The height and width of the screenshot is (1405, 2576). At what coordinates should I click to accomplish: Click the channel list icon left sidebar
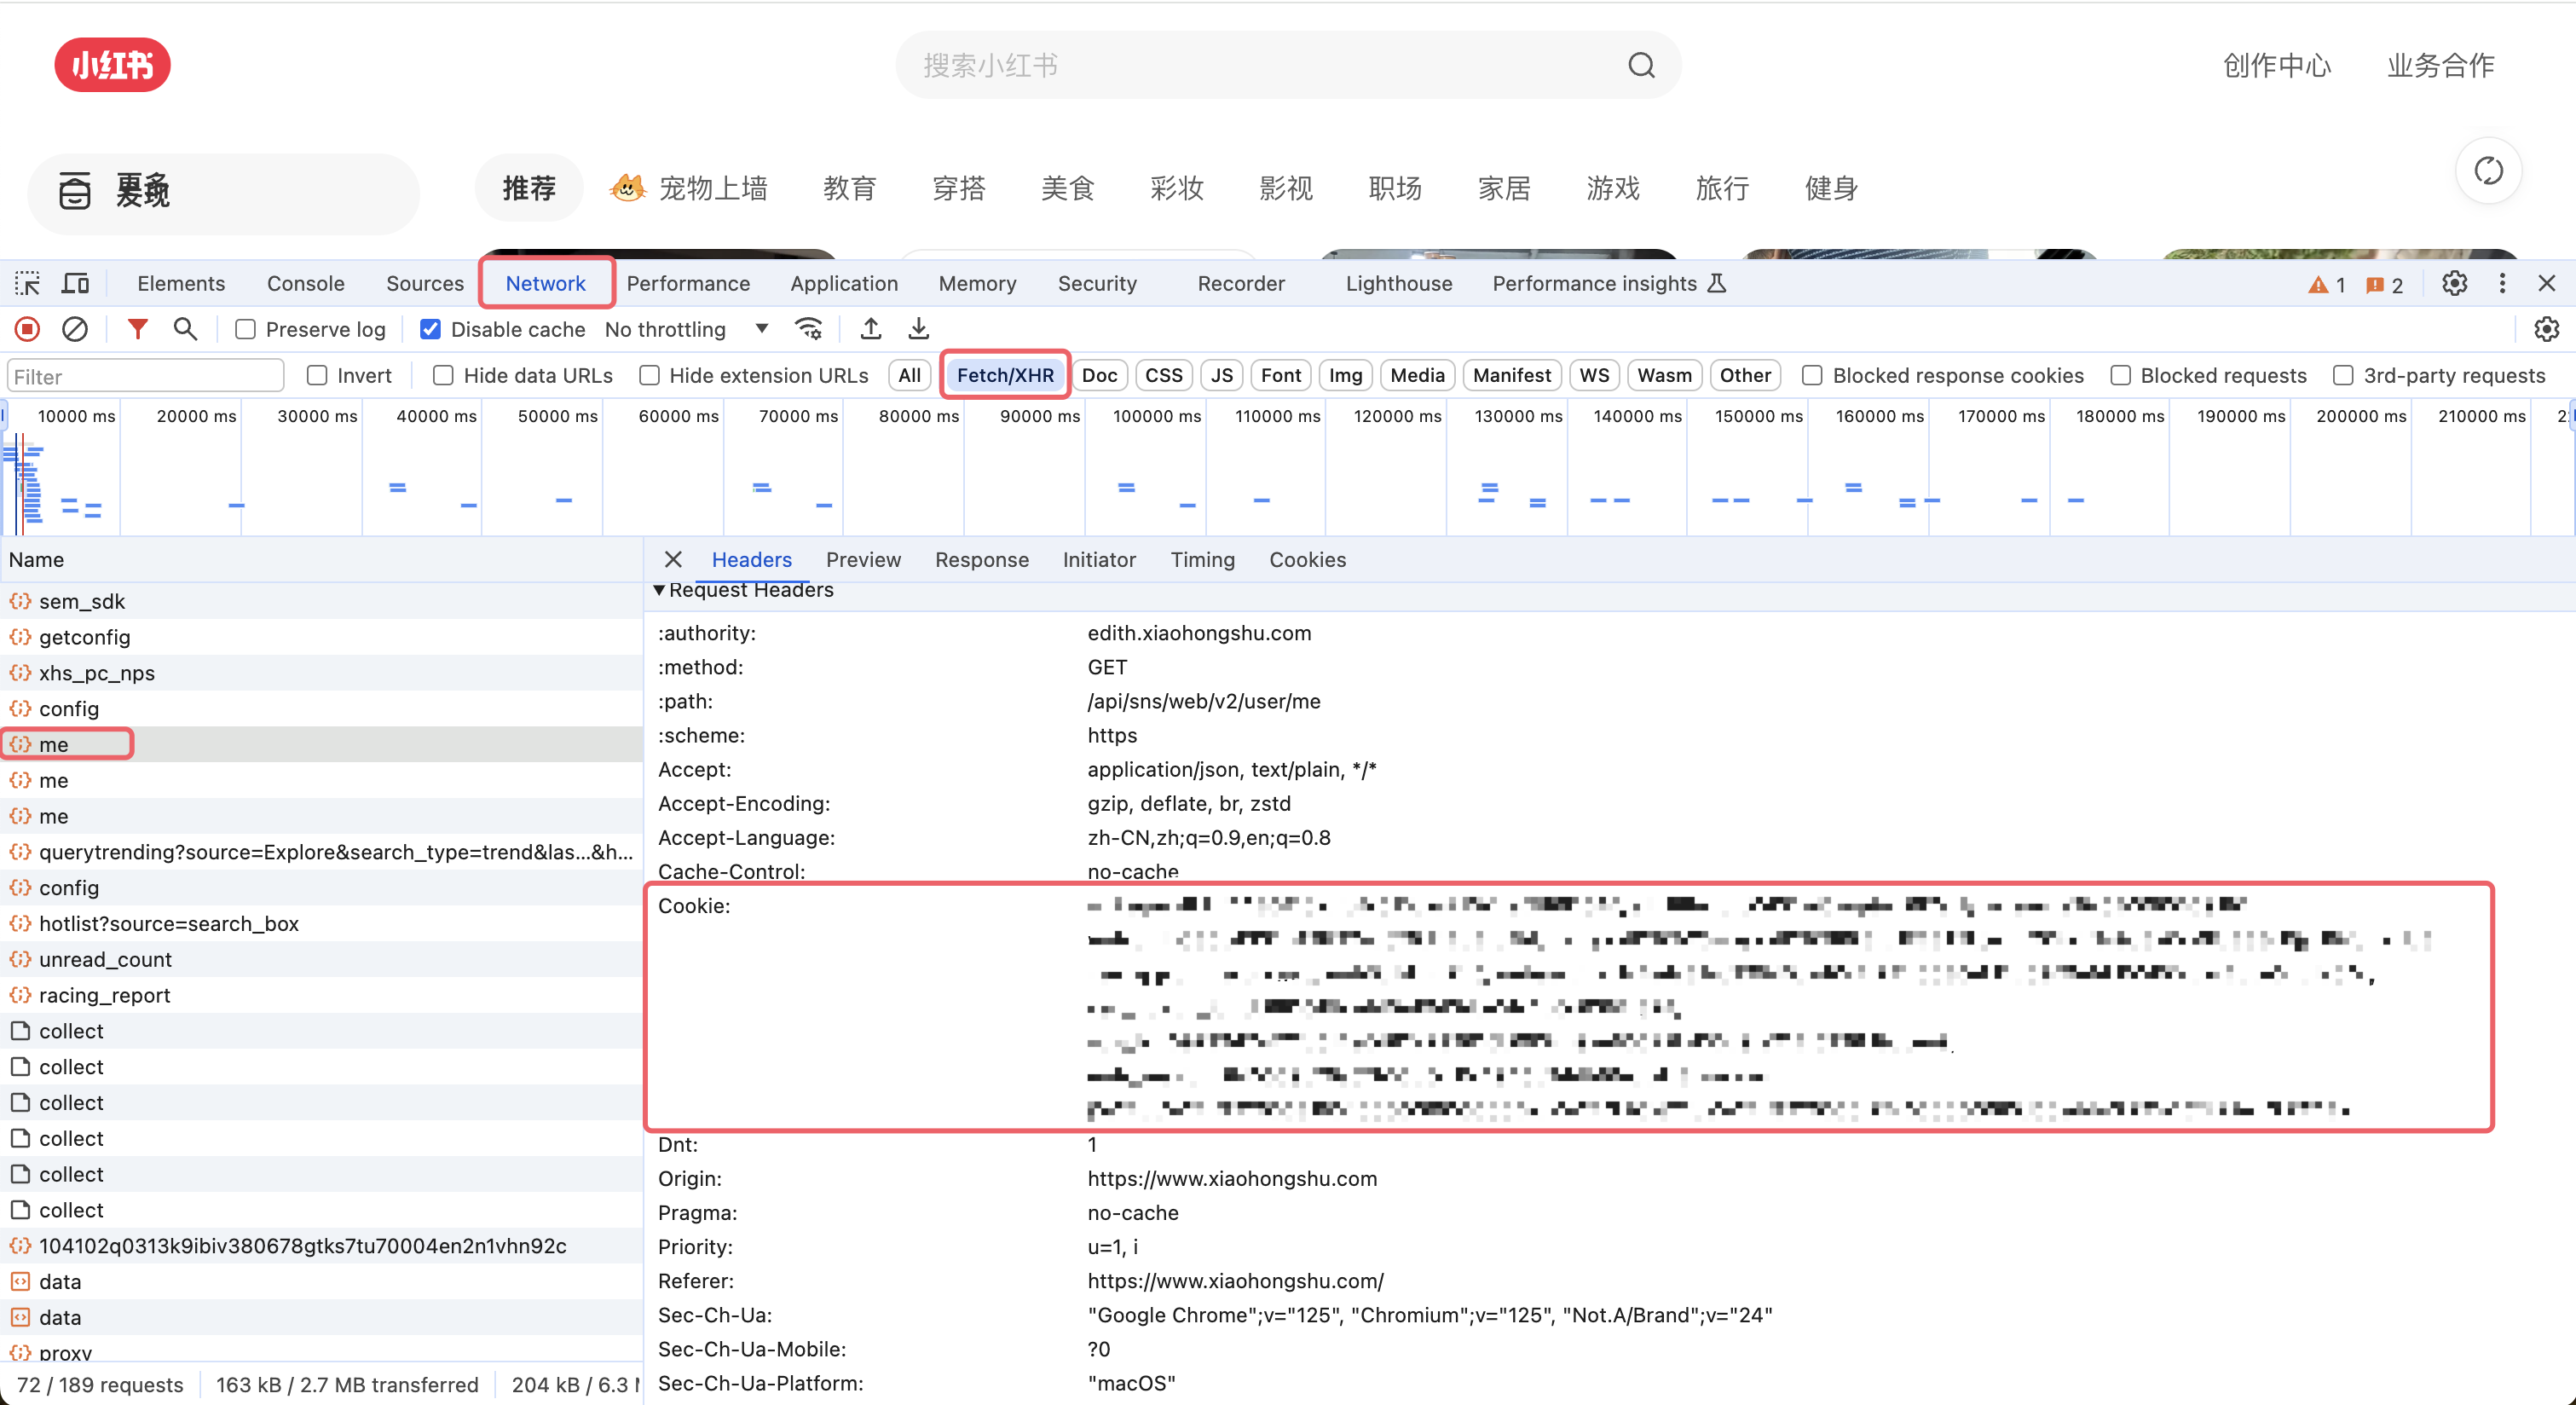click(x=75, y=190)
